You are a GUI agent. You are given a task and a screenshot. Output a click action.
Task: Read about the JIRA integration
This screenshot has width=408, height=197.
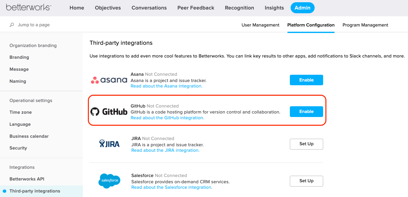(165, 150)
